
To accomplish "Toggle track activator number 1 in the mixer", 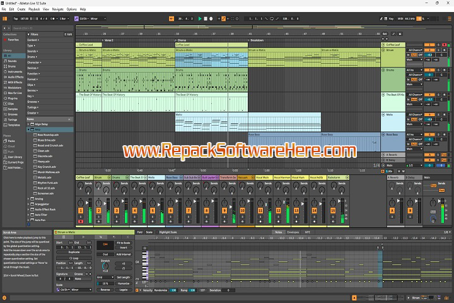I will point(81,210).
